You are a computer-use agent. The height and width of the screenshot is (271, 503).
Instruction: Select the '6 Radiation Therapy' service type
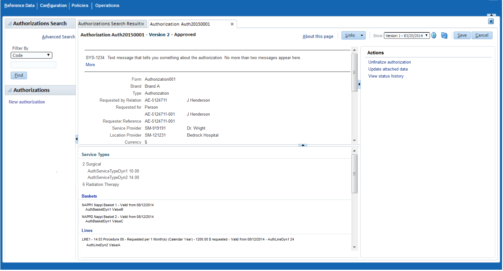101,185
